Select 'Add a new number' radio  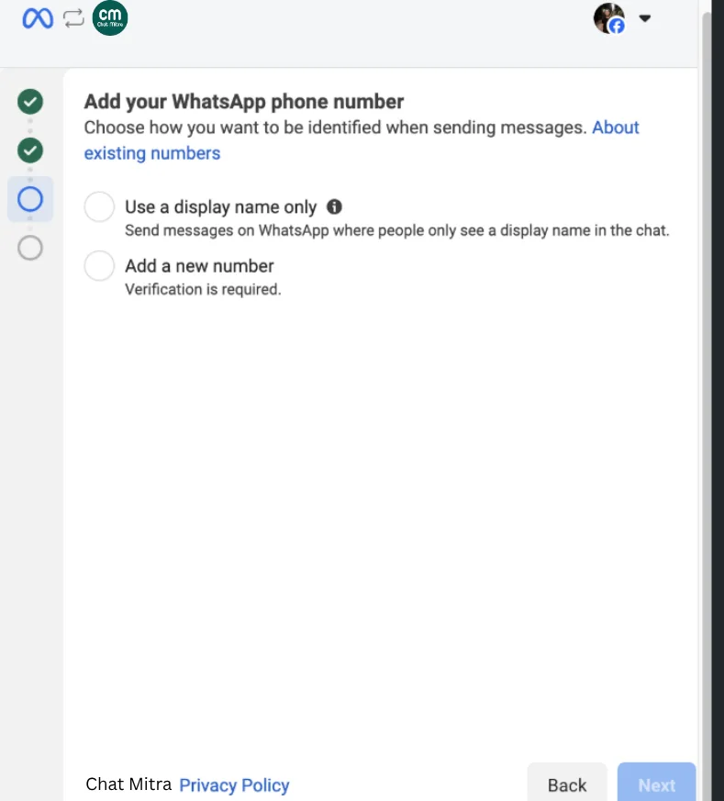point(99,266)
